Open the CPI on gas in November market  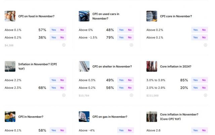pyautogui.click(x=110, y=117)
